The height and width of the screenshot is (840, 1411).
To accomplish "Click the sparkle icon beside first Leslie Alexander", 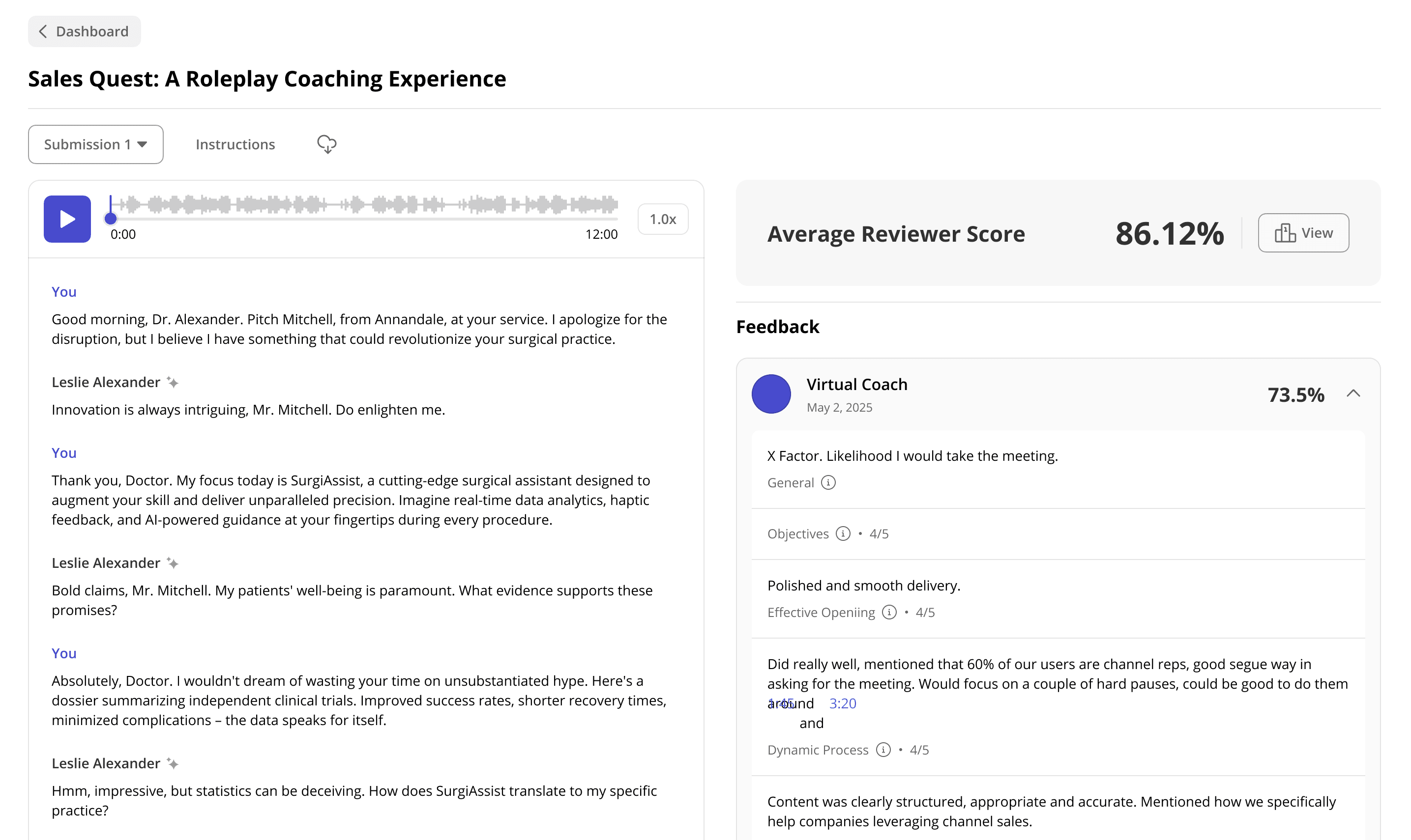I will coord(173,383).
